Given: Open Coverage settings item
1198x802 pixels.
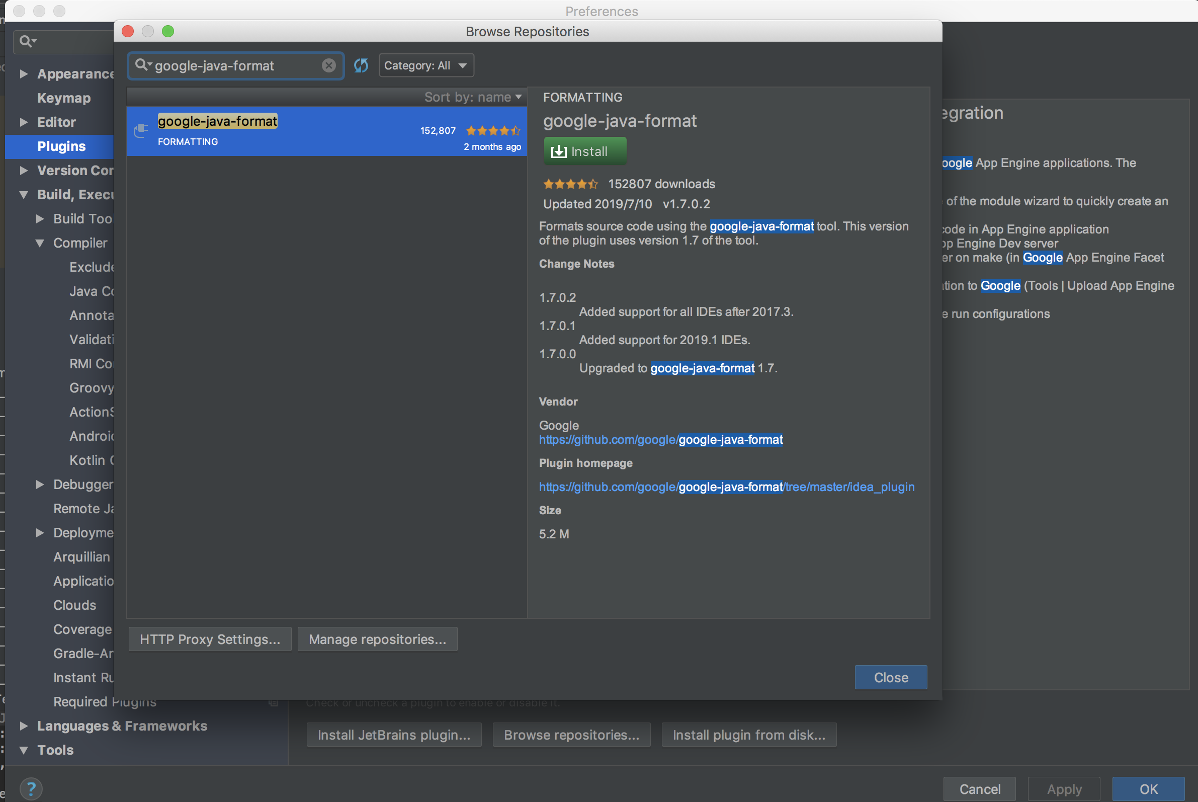Looking at the screenshot, I should [82, 629].
